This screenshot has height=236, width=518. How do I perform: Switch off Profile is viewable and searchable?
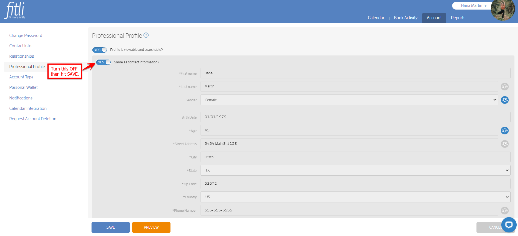tap(99, 50)
